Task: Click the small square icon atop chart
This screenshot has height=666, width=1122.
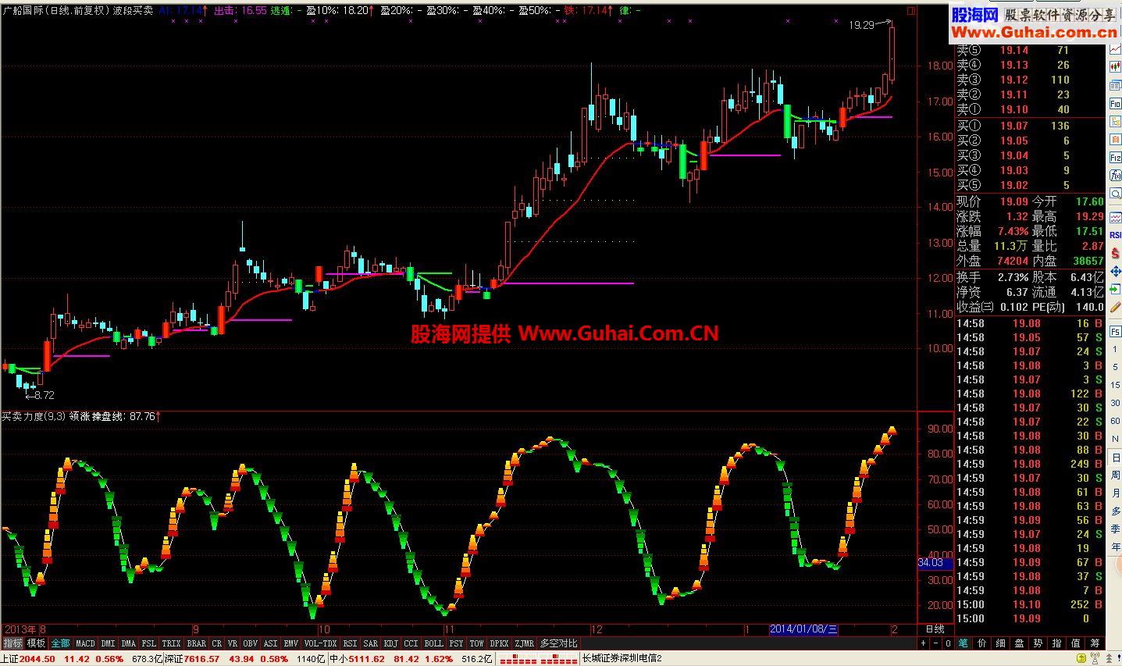Action: 910,11
